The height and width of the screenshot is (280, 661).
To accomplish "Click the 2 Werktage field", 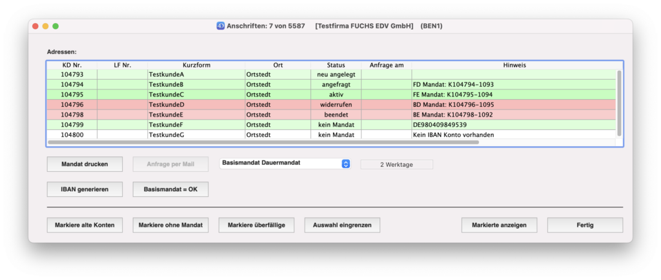I will 396,164.
